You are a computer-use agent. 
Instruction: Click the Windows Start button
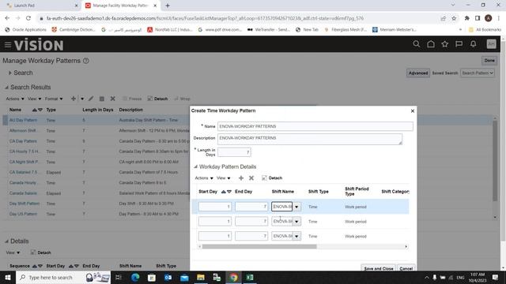[x=8, y=277]
